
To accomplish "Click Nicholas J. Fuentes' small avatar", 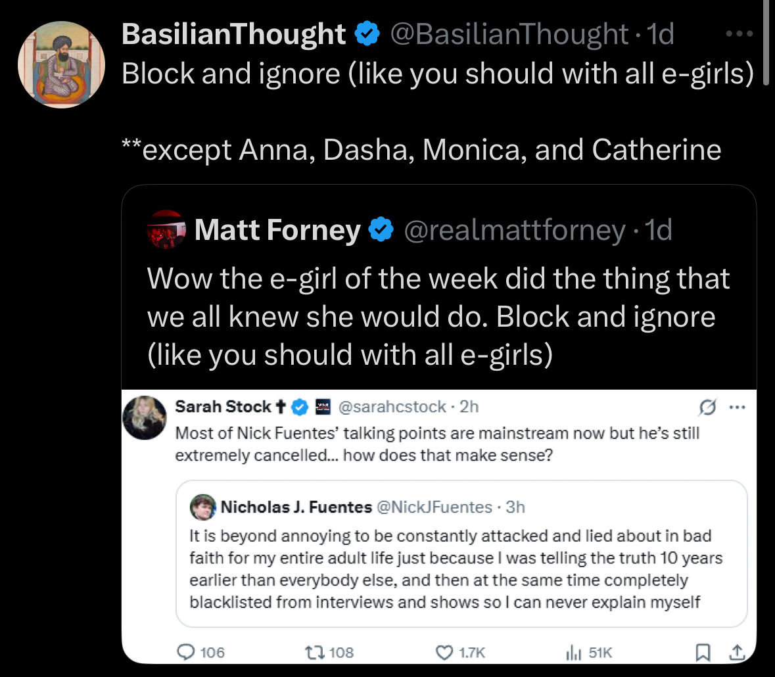I will [x=203, y=507].
